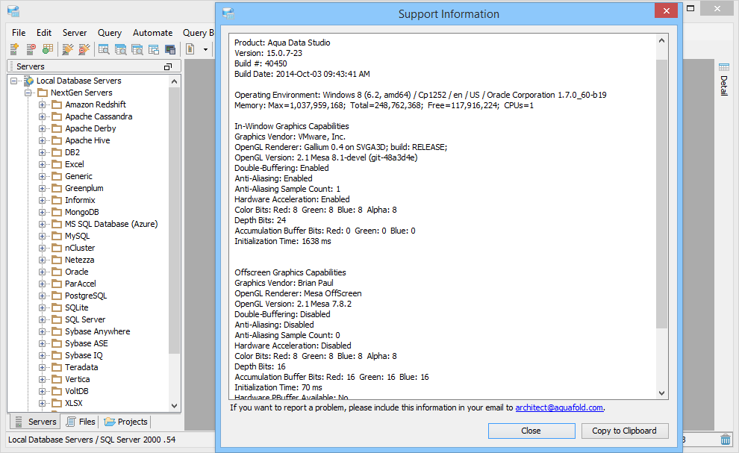739x453 pixels.
Task: Expand the Apache Cassandra folder
Action: tap(42, 116)
